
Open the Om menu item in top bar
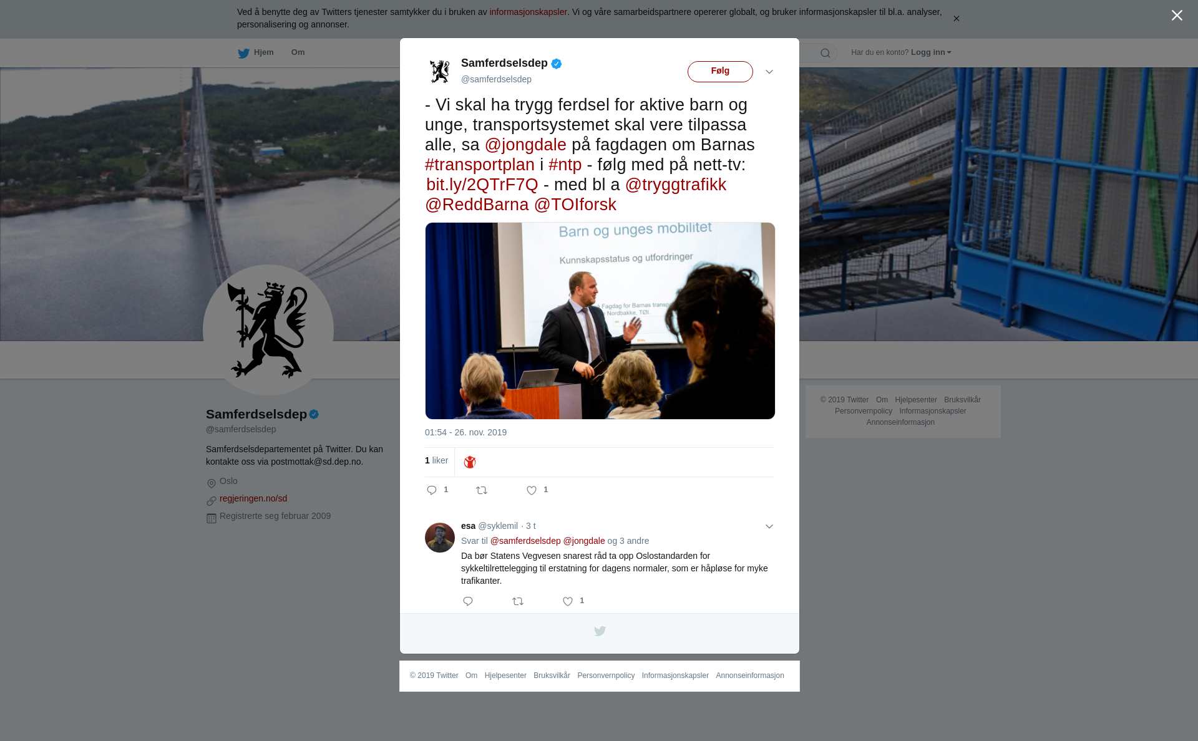(298, 52)
